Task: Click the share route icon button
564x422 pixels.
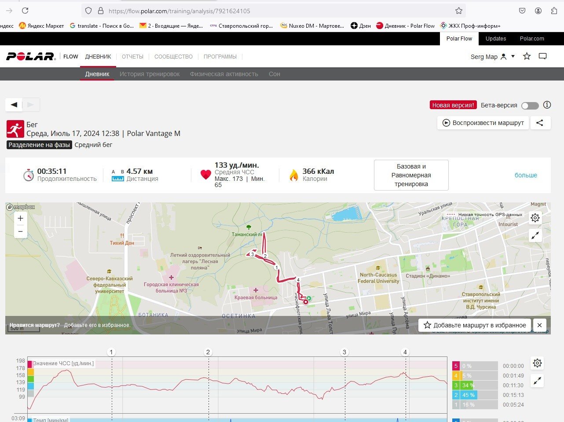Action: (540, 123)
